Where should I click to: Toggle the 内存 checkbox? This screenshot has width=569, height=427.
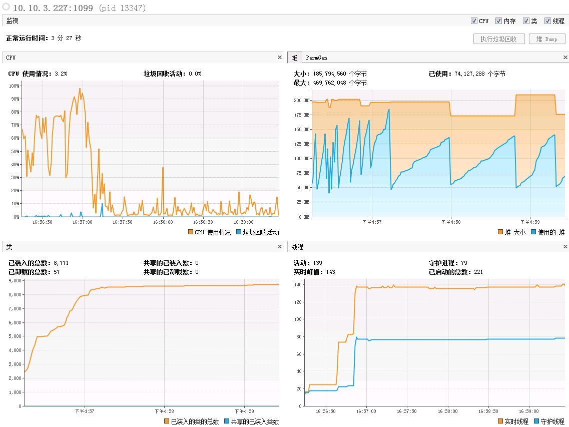[498, 21]
